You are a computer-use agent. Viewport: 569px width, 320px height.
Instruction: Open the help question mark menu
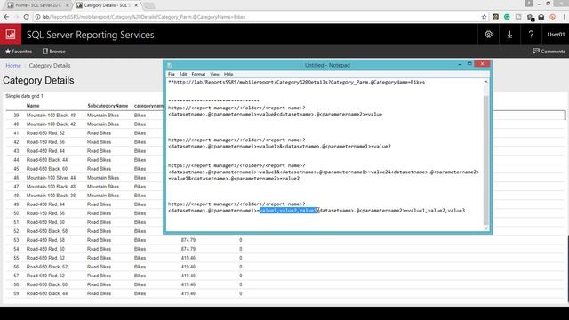tap(531, 35)
